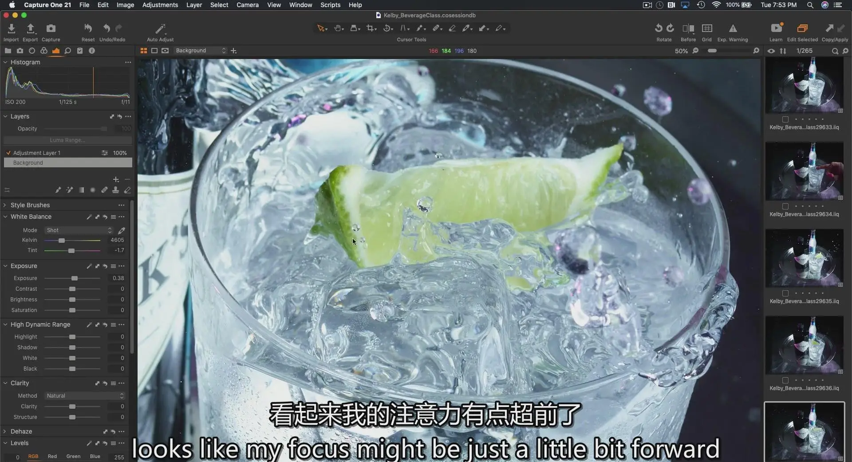Open the Clarity Method Natural dropdown
The width and height of the screenshot is (852, 462).
[84, 396]
